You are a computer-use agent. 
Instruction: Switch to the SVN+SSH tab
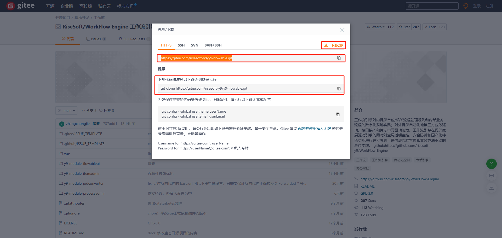pyautogui.click(x=213, y=45)
